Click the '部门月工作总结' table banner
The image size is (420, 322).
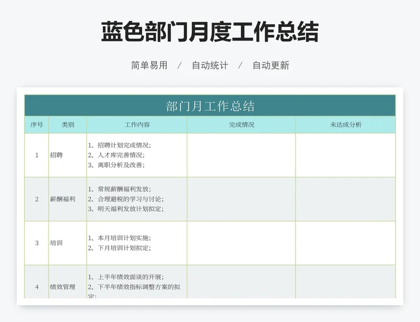click(210, 106)
